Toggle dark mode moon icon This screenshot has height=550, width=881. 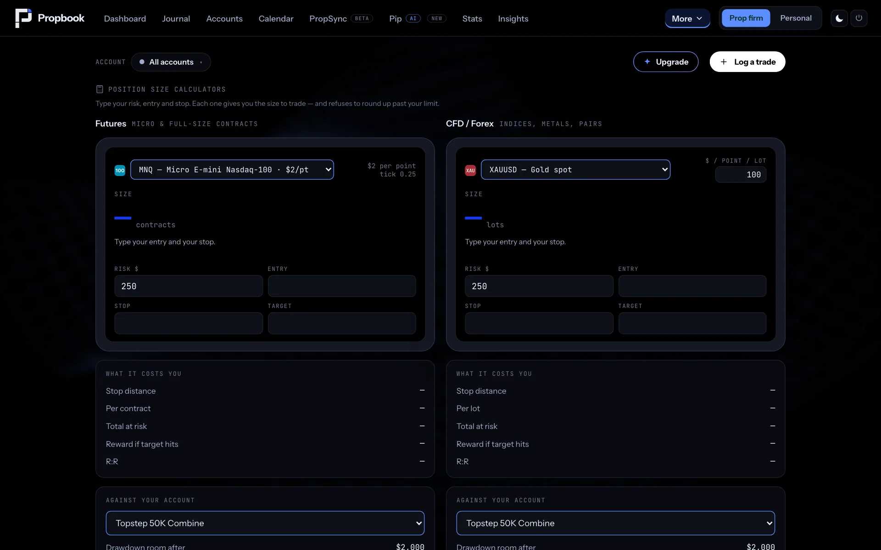(x=839, y=18)
